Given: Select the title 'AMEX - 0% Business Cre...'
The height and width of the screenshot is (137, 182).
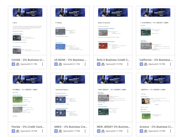Looking at the screenshot, I should coord(71,127).
